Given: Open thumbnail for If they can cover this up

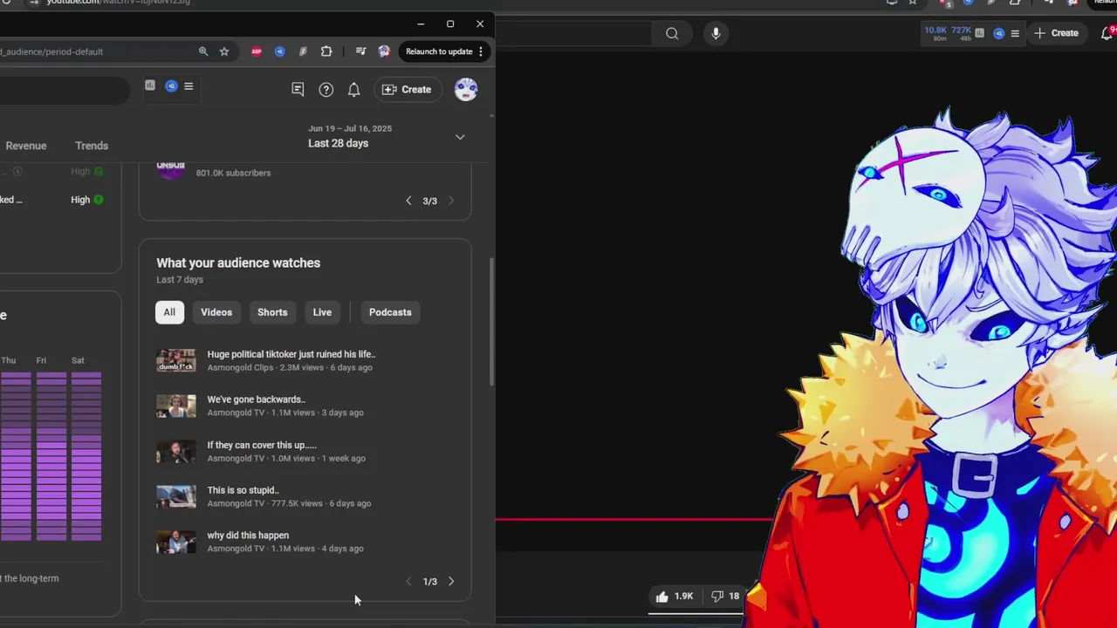Looking at the screenshot, I should coord(176,451).
